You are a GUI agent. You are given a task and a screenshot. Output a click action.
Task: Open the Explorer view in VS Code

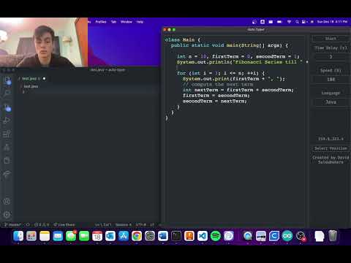click(7, 80)
